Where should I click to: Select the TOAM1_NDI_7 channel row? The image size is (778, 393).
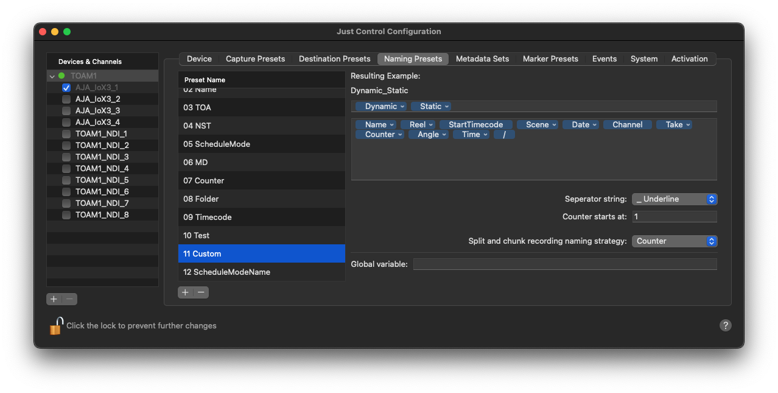click(x=102, y=204)
